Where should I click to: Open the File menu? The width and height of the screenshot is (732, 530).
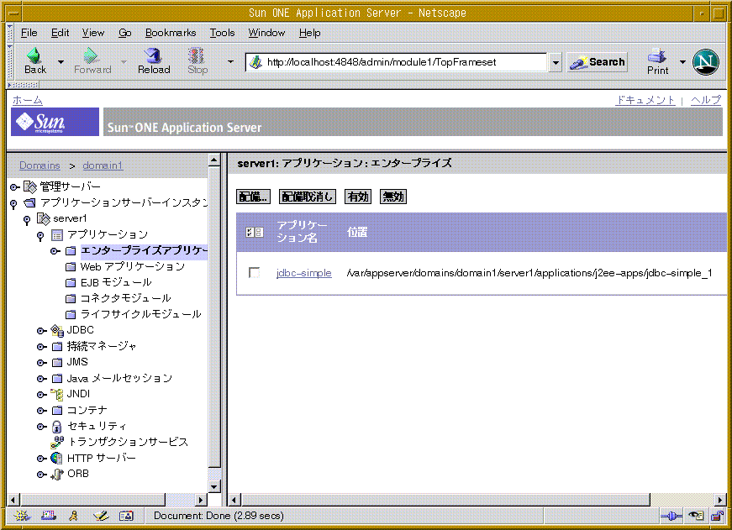tap(29, 33)
